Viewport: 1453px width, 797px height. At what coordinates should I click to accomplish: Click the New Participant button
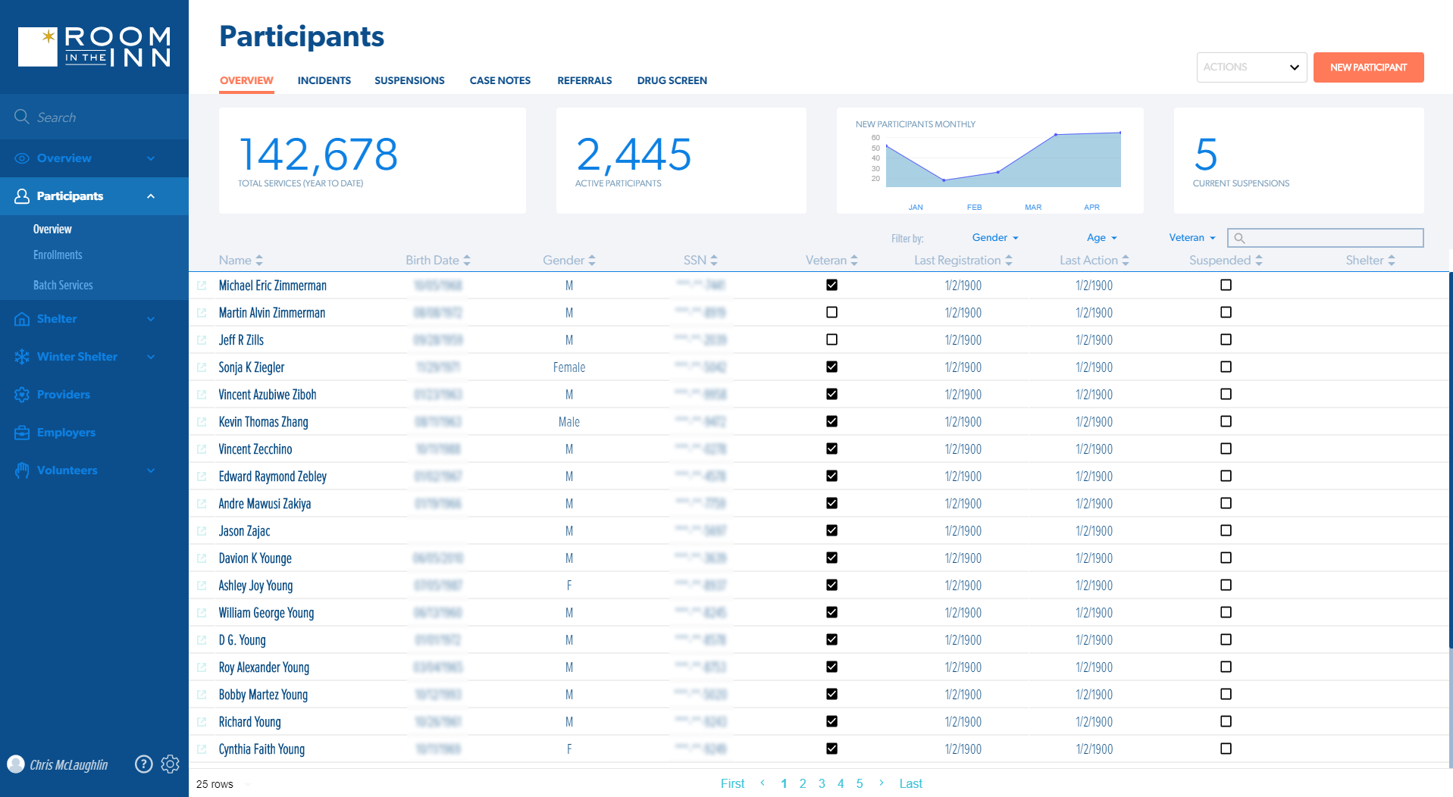pyautogui.click(x=1368, y=67)
